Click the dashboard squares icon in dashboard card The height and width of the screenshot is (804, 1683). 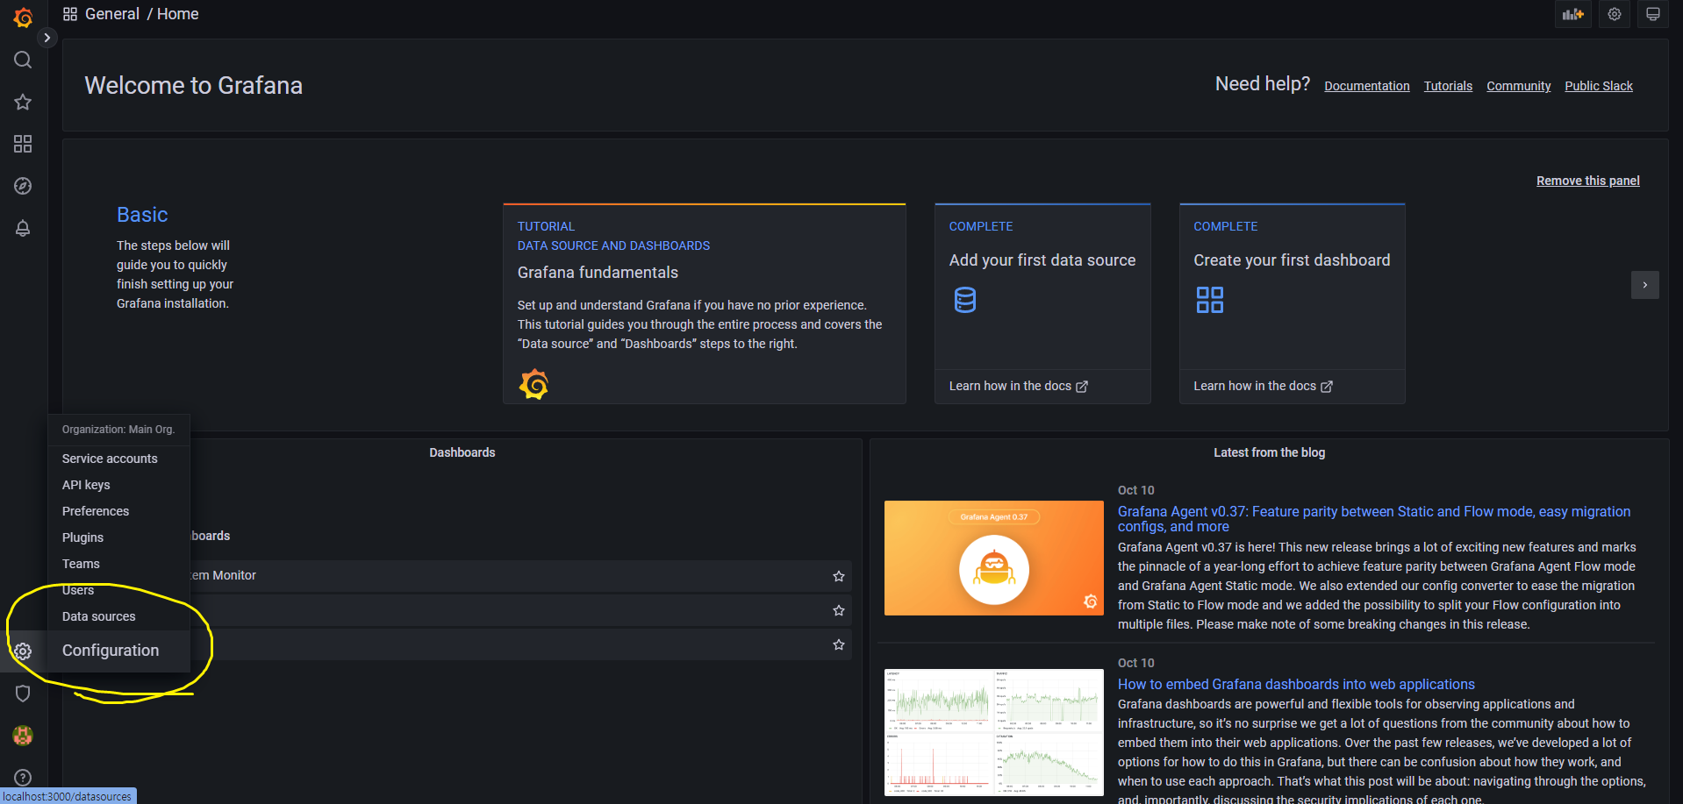tap(1210, 300)
